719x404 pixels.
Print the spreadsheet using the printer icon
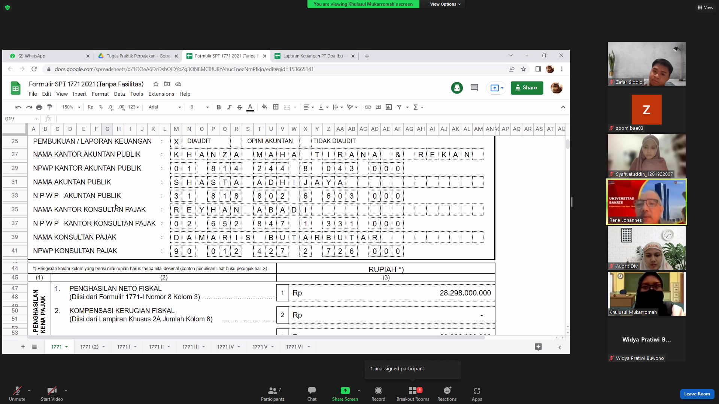[x=39, y=107]
